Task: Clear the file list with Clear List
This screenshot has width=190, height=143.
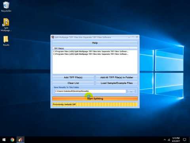Action: (x=73, y=83)
